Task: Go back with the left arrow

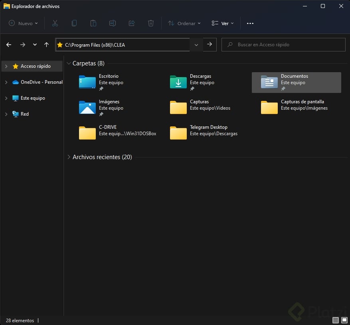Action: [9, 45]
